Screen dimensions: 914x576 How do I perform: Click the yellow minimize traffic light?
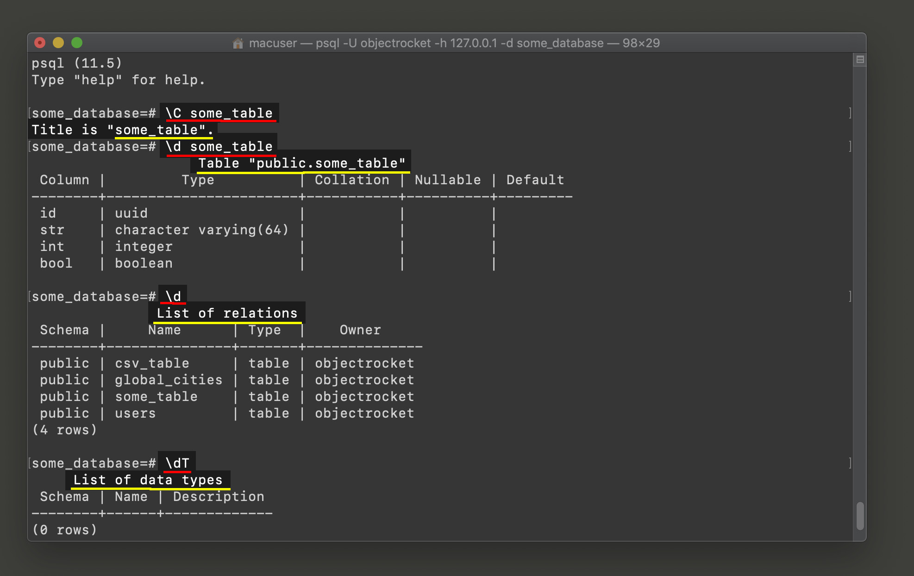[58, 43]
